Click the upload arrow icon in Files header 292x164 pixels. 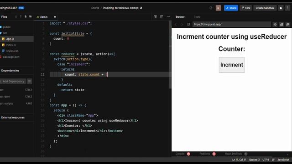21,17
